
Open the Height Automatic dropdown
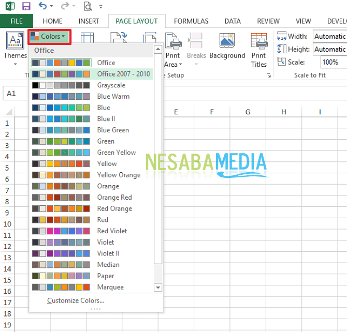pos(330,49)
